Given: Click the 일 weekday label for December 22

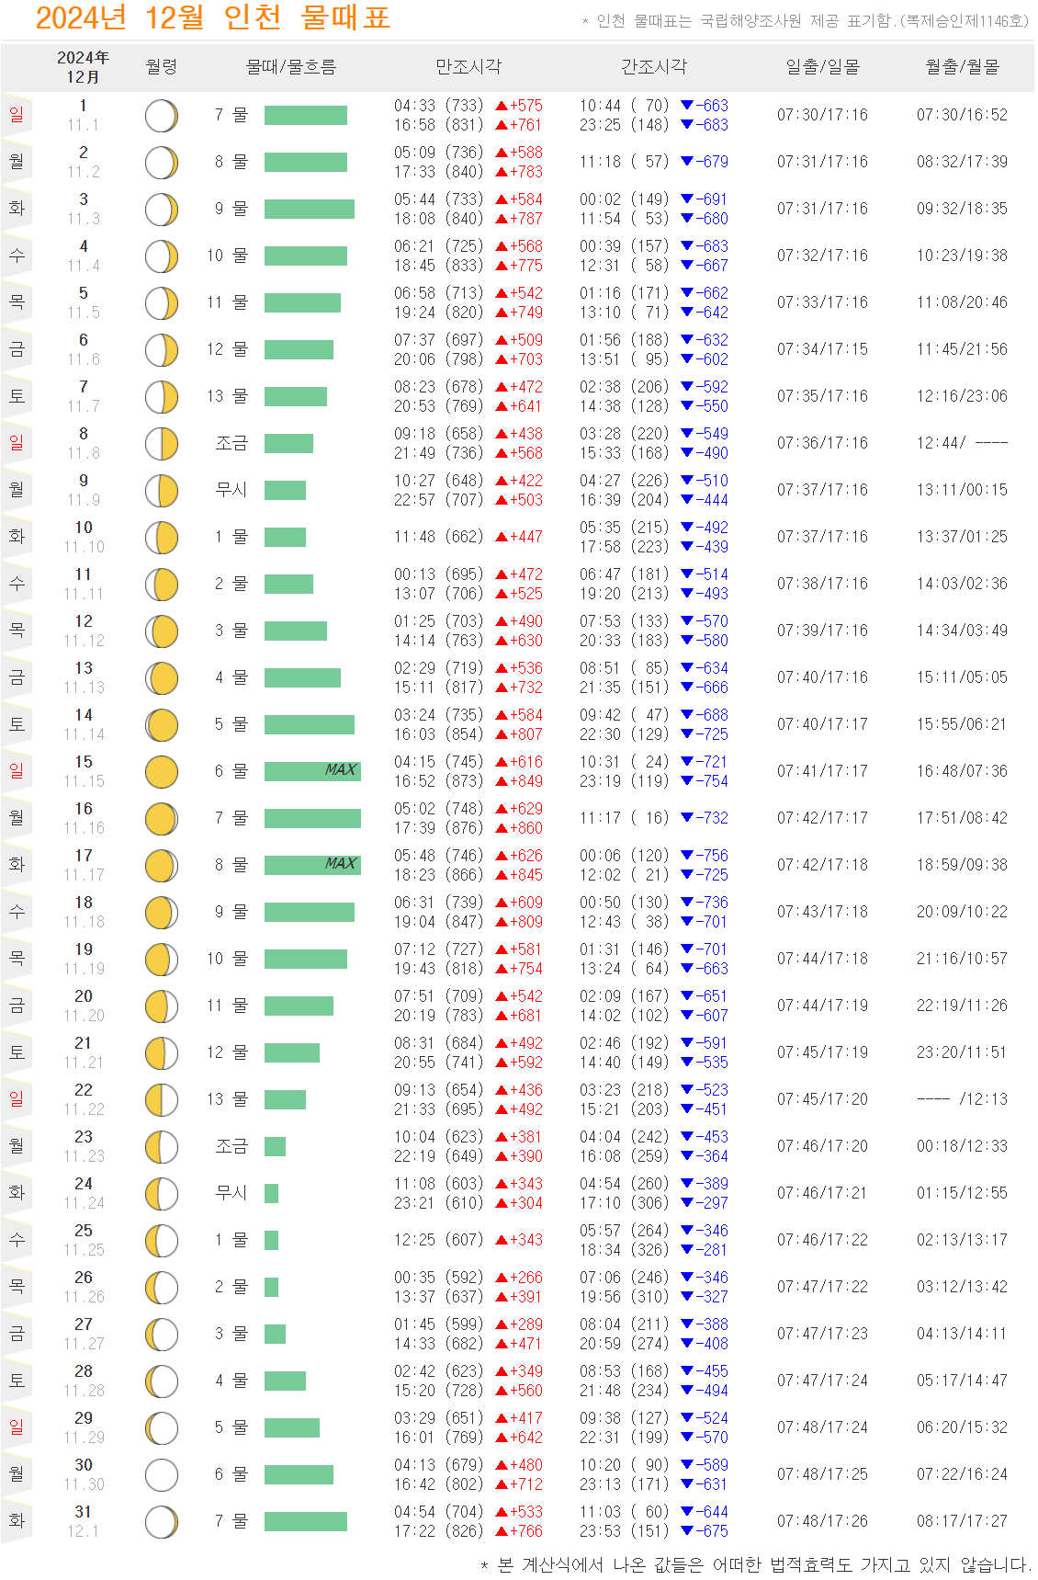Looking at the screenshot, I should pos(17,1099).
